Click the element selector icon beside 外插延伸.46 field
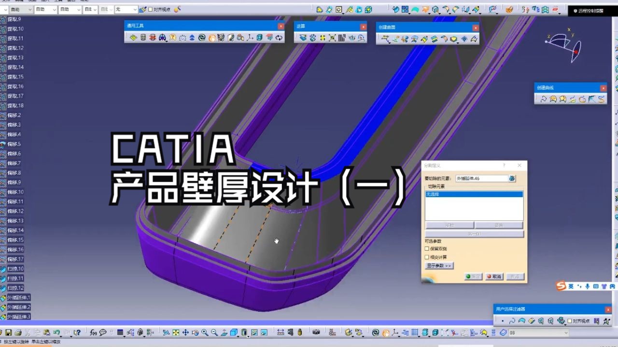The height and width of the screenshot is (347, 618). point(512,178)
